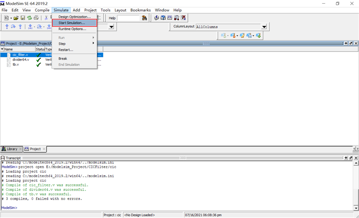Click the Simulate icon in compile toolbar

point(170,18)
